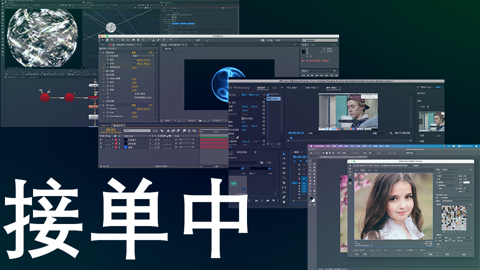Toggle visibility eye of After Effects layer 1
Screen dimensions: 480x270
point(100,139)
